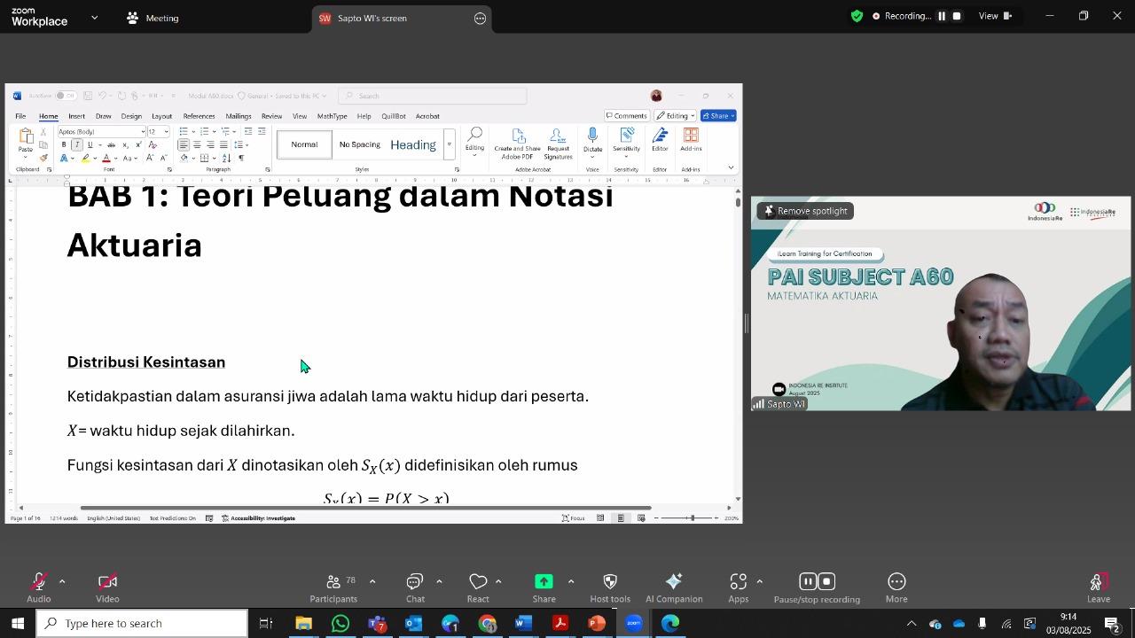
Task: Center align text in Word
Action: tap(197, 145)
